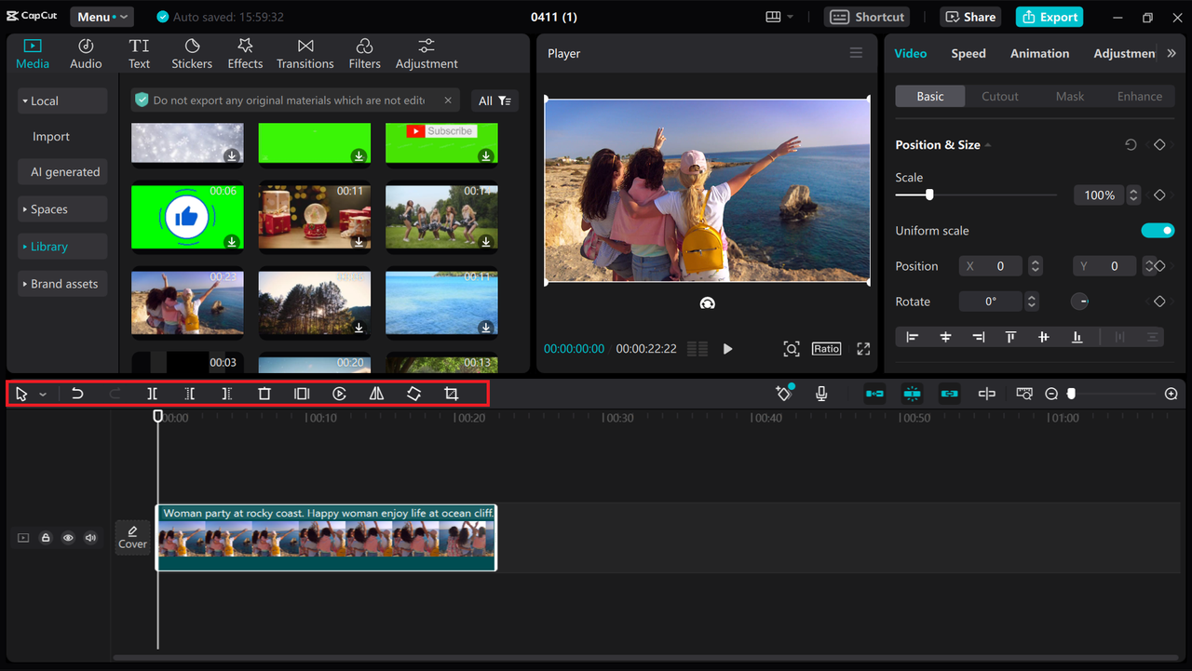Select the Mirror flip icon in the toolbar
Screen dimensions: 1192x671
[x=376, y=394]
